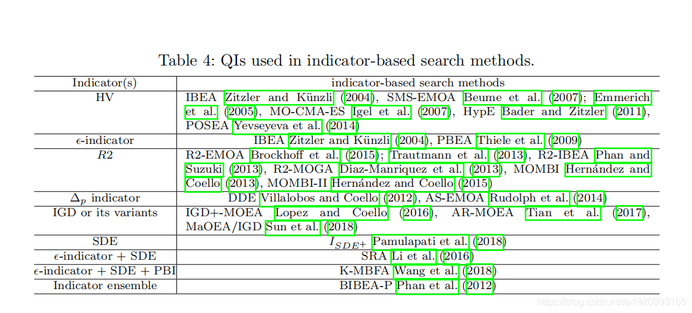692x313 pixels.
Task: Click the BIBEA-P method name
Action: [x=366, y=286]
